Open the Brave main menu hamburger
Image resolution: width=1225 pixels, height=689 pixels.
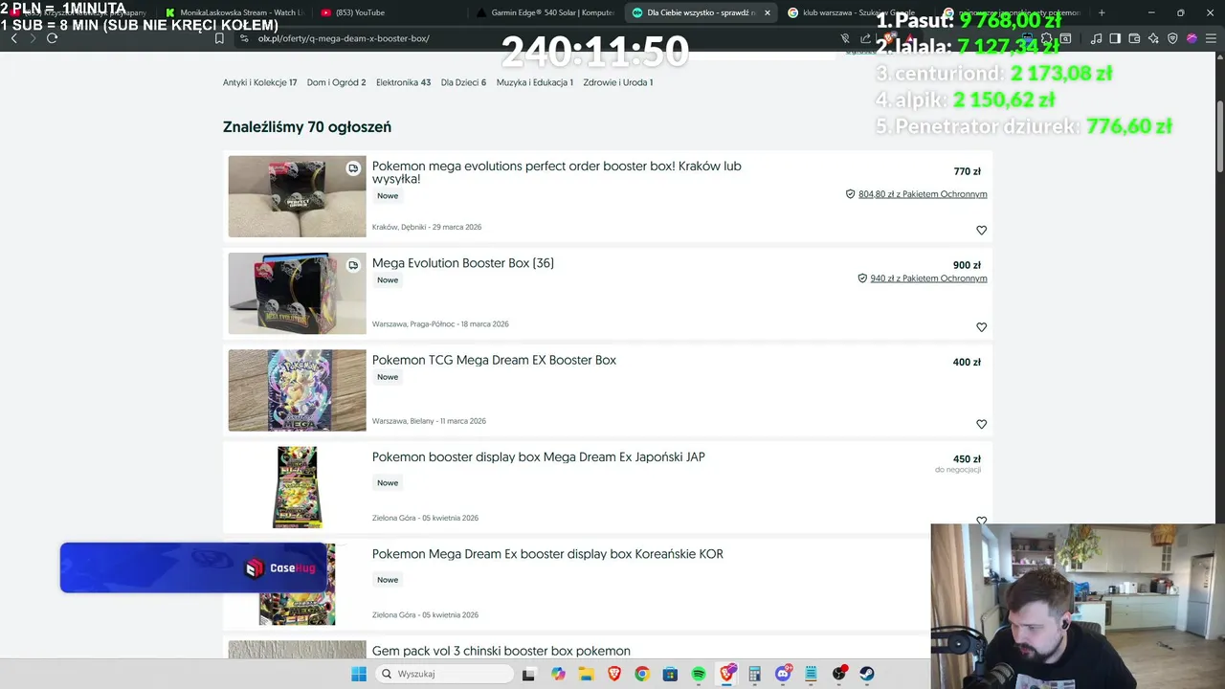point(1211,38)
